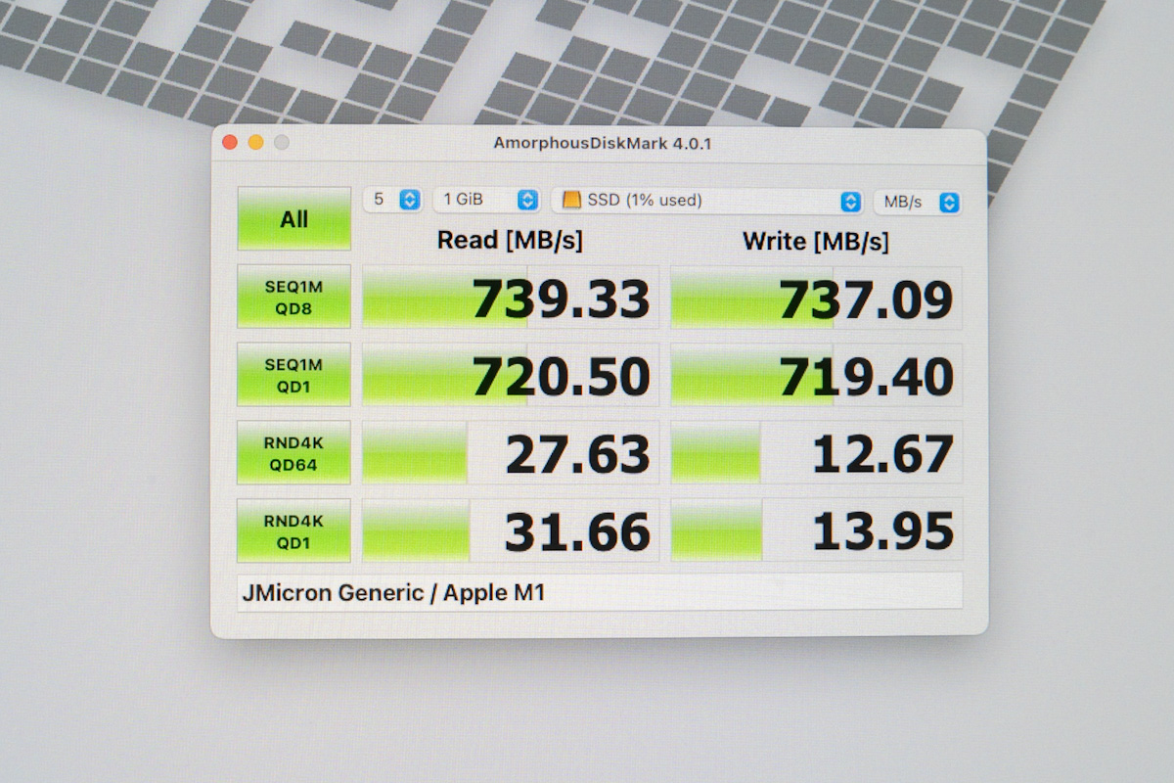Click the 720.50 read result
Screen dimensions: 1174x783
[511, 375]
